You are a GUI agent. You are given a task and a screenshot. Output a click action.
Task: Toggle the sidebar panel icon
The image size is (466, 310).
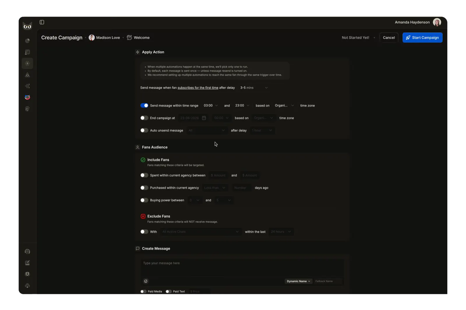click(x=42, y=22)
